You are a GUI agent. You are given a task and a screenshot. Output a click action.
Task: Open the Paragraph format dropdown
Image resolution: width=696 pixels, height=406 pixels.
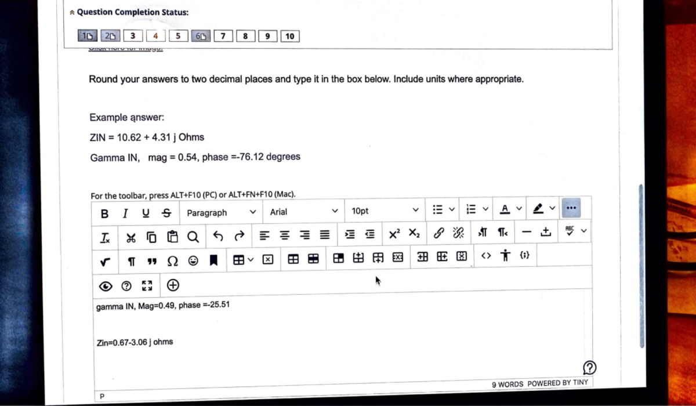221,212
